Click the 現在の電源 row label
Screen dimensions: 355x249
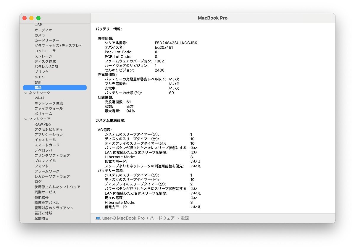click(114, 198)
